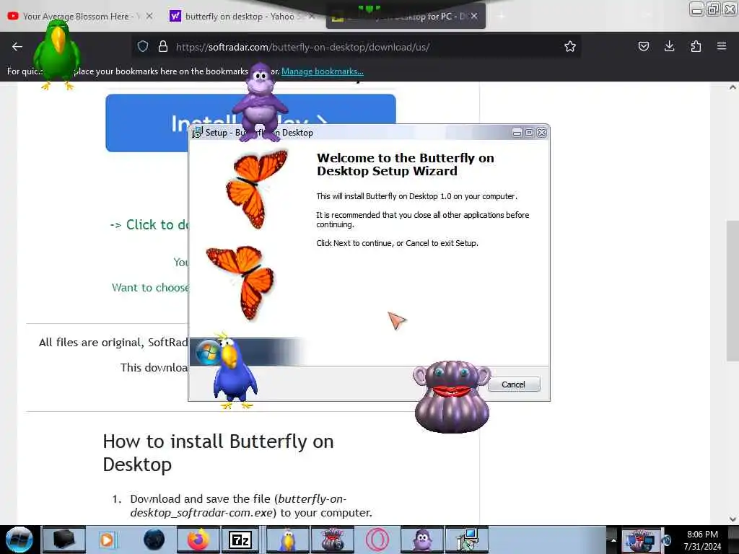
Task: Open the Firefox hamburger application menu
Action: [721, 46]
